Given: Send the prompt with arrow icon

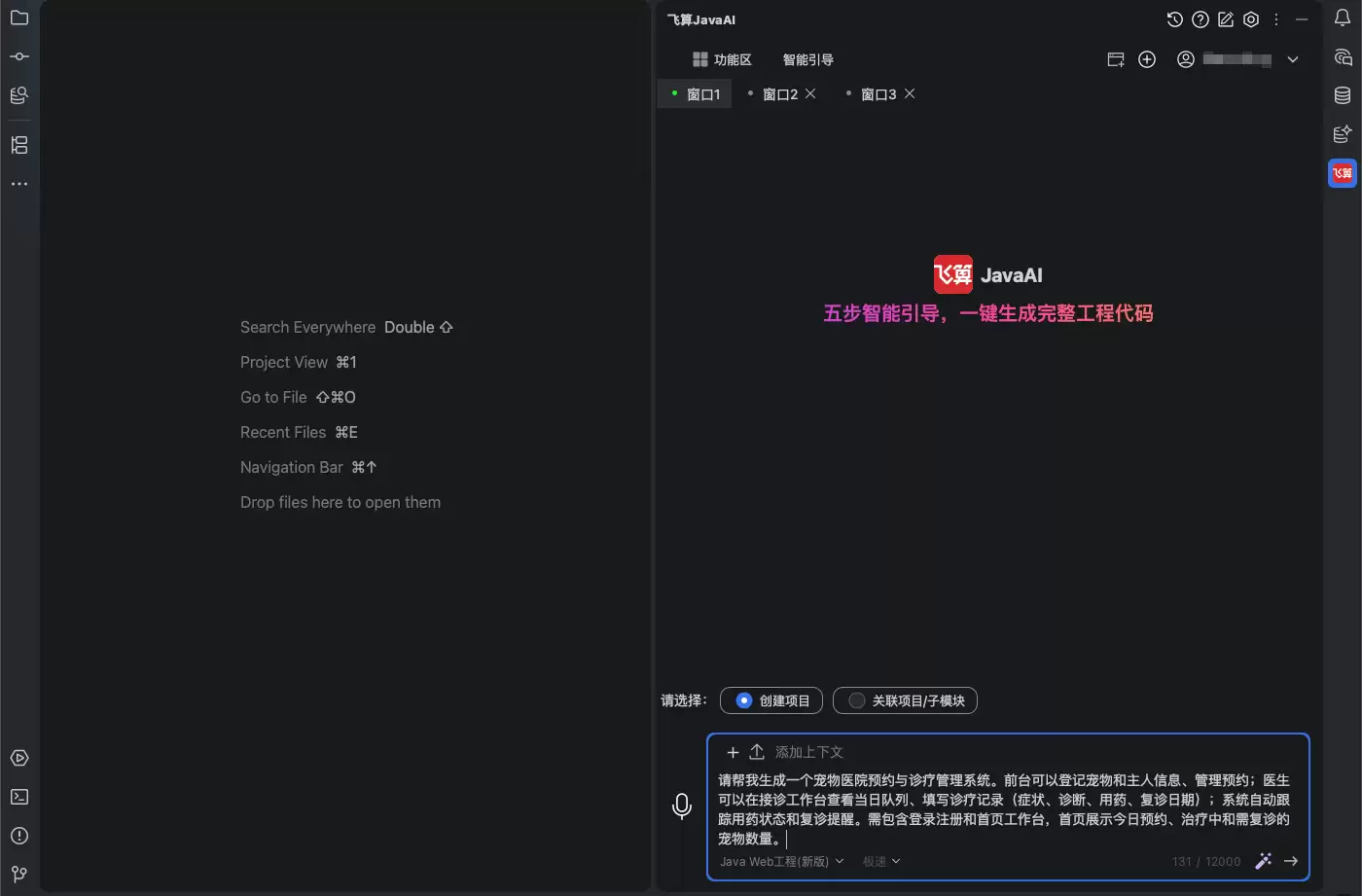Looking at the screenshot, I should pyautogui.click(x=1291, y=861).
